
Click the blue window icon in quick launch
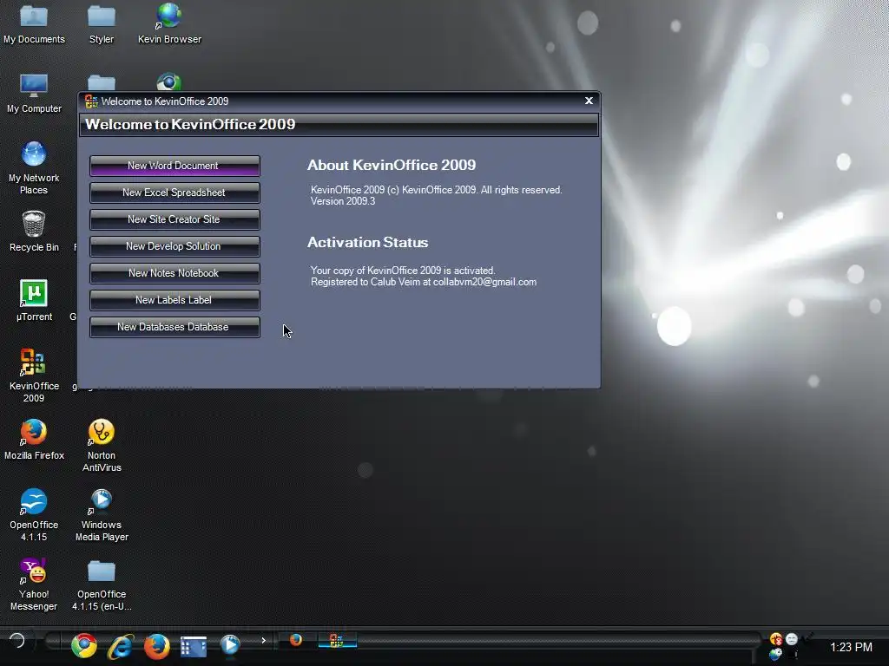point(194,647)
